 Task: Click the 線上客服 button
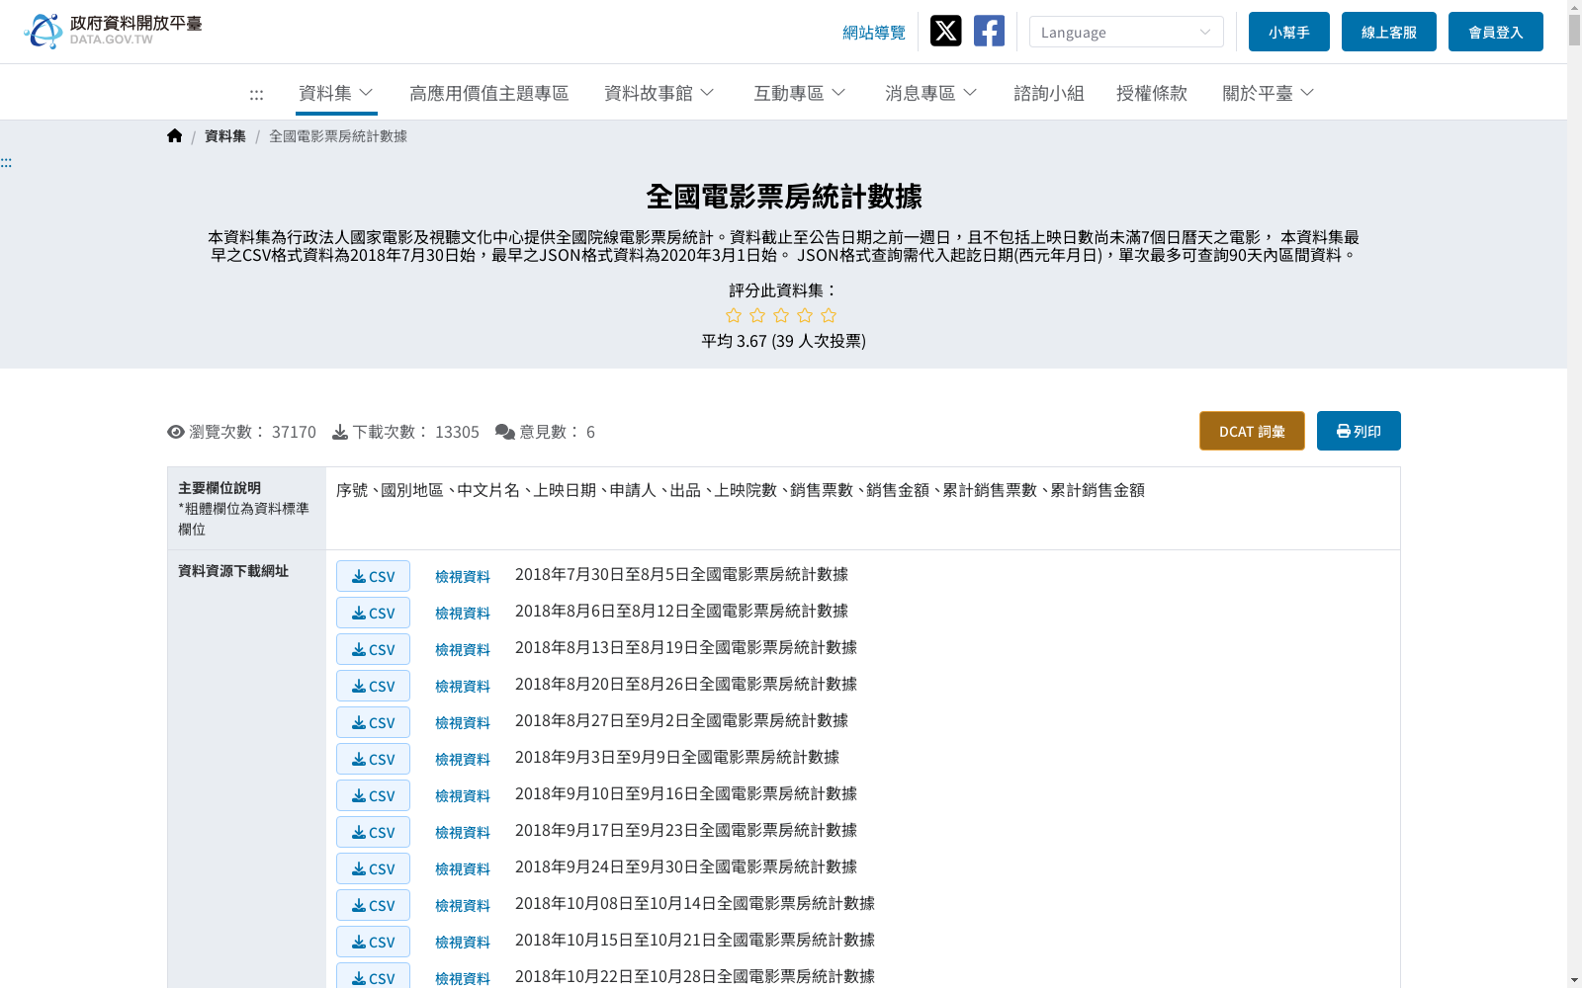(1389, 32)
